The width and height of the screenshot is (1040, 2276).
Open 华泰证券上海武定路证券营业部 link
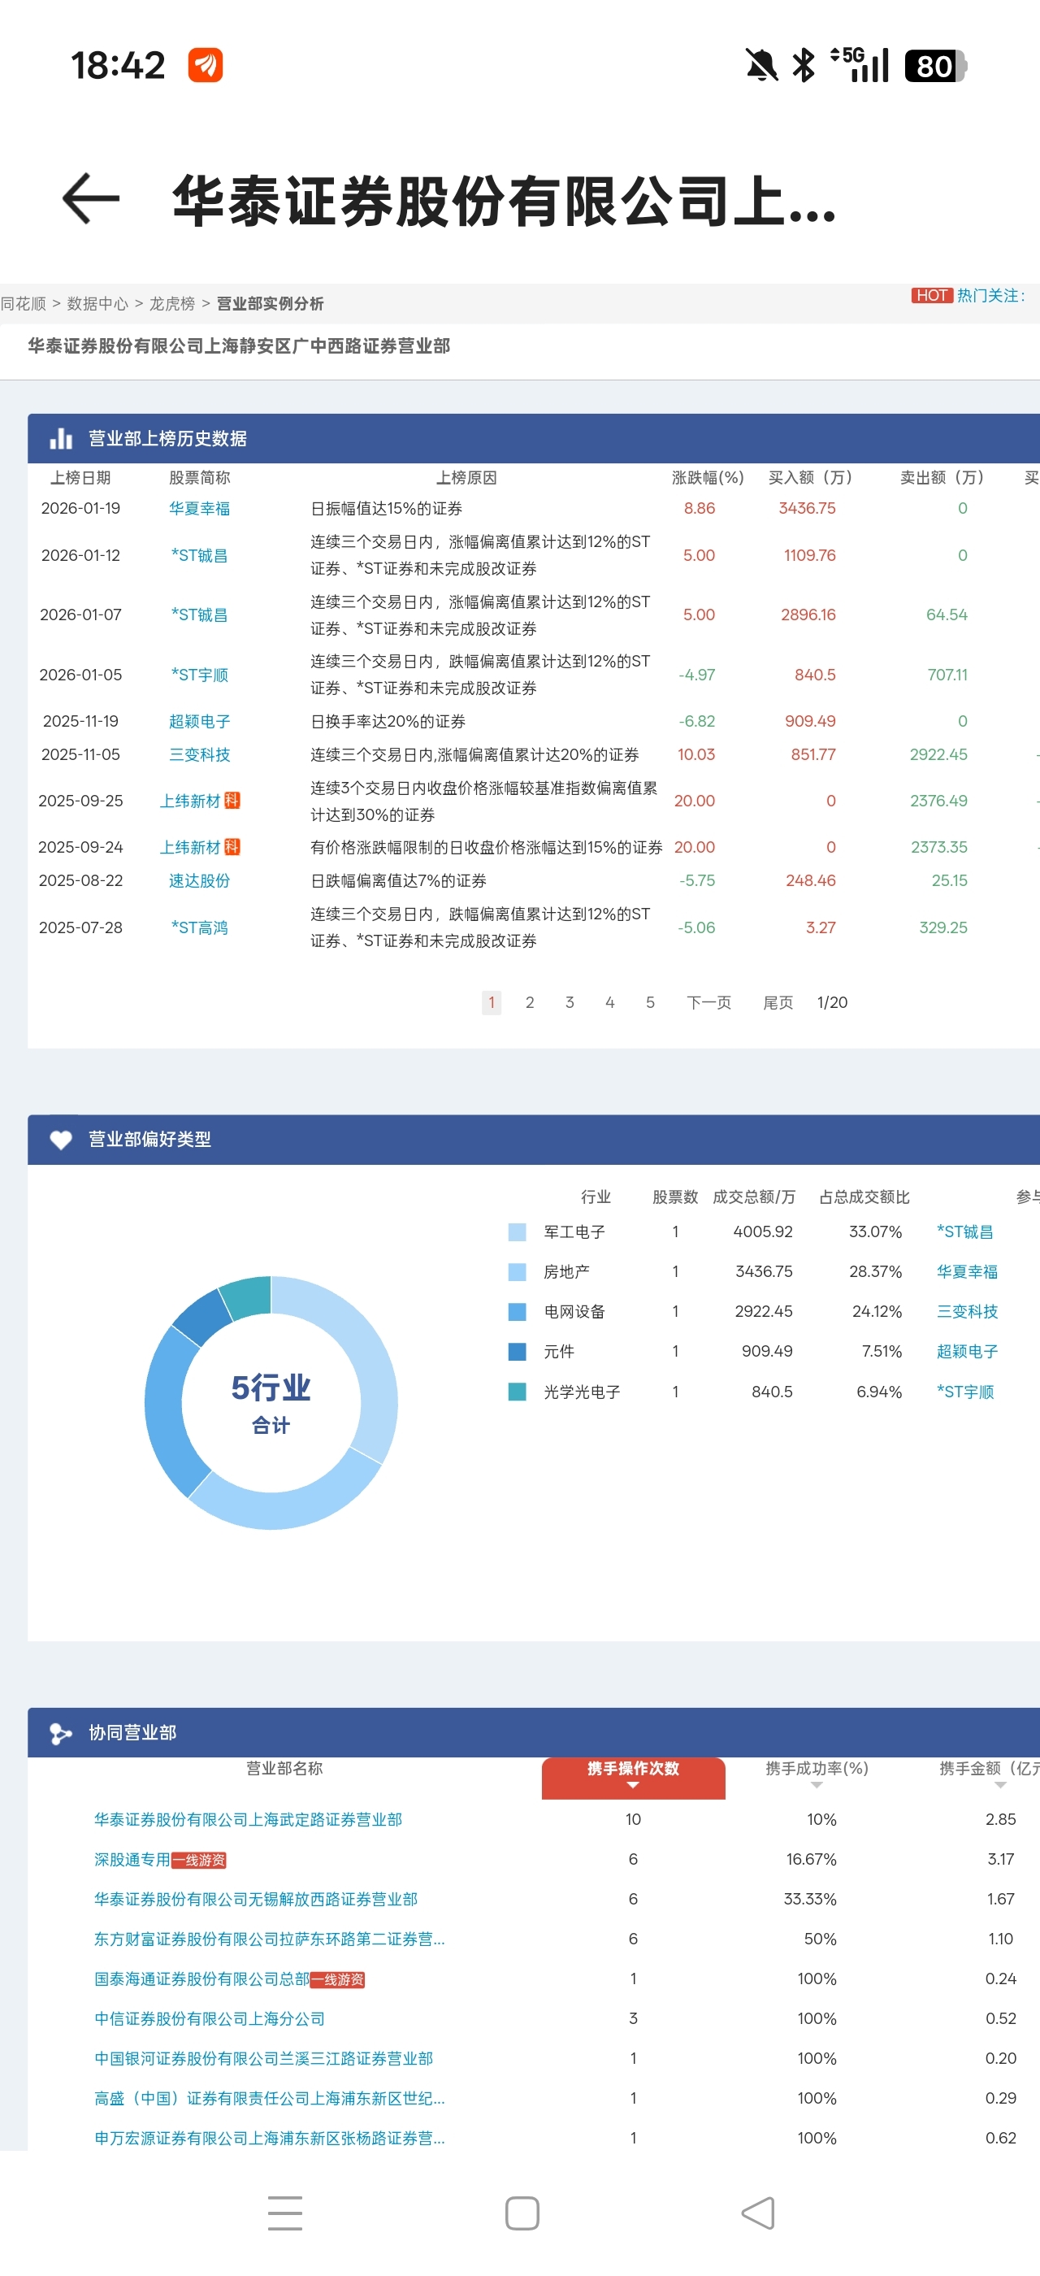(248, 1819)
